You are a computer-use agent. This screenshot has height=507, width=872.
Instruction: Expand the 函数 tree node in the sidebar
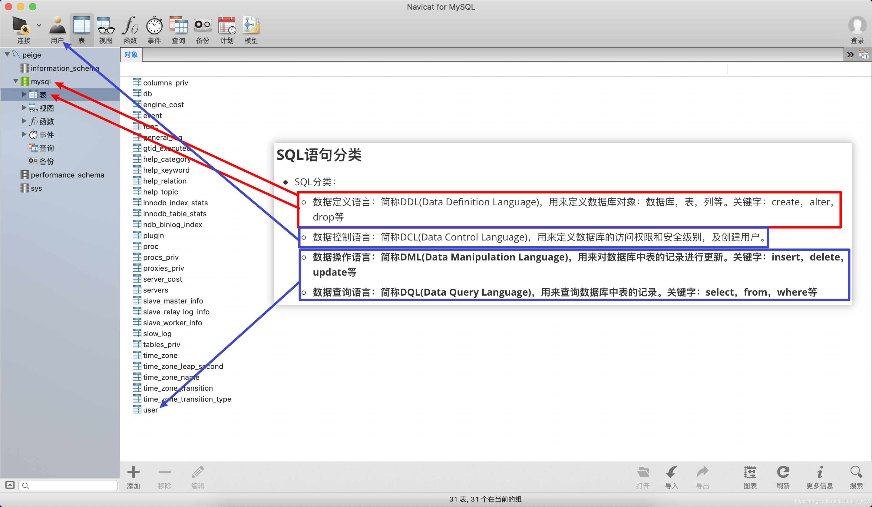tap(24, 121)
